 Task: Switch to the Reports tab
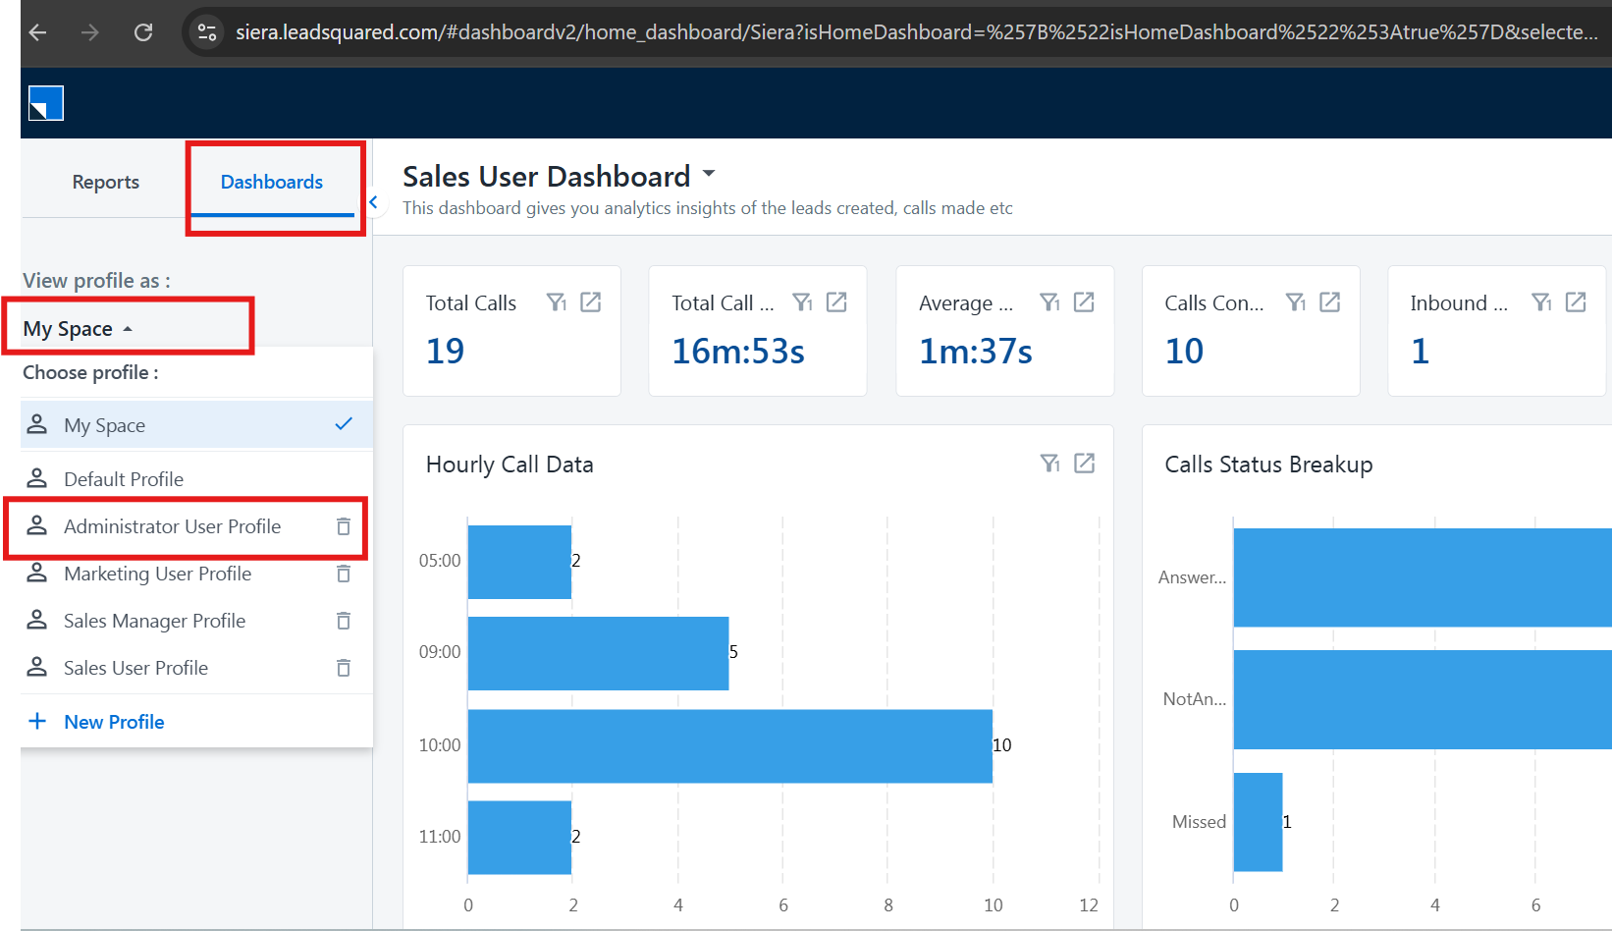click(x=106, y=182)
